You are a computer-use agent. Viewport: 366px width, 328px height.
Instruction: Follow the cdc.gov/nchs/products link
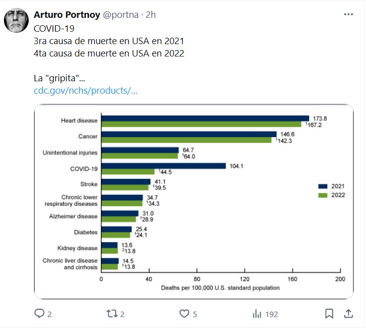[85, 91]
